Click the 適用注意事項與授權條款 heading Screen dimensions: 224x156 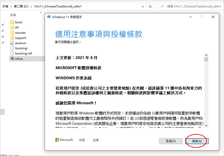(x=99, y=34)
